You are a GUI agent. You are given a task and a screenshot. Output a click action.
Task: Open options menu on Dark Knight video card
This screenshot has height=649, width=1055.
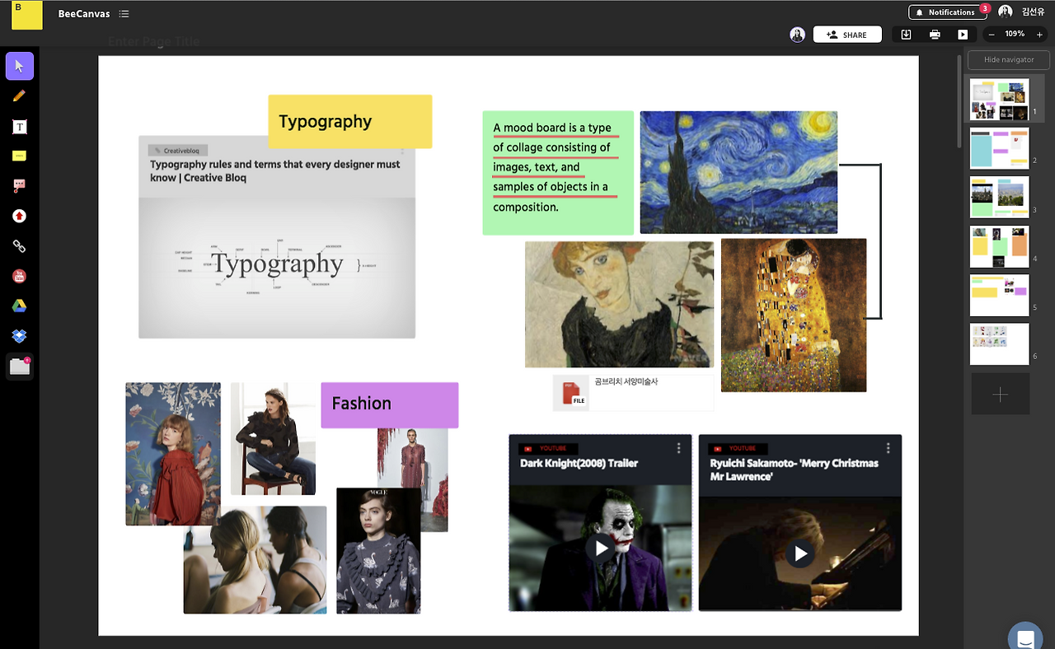(x=679, y=448)
